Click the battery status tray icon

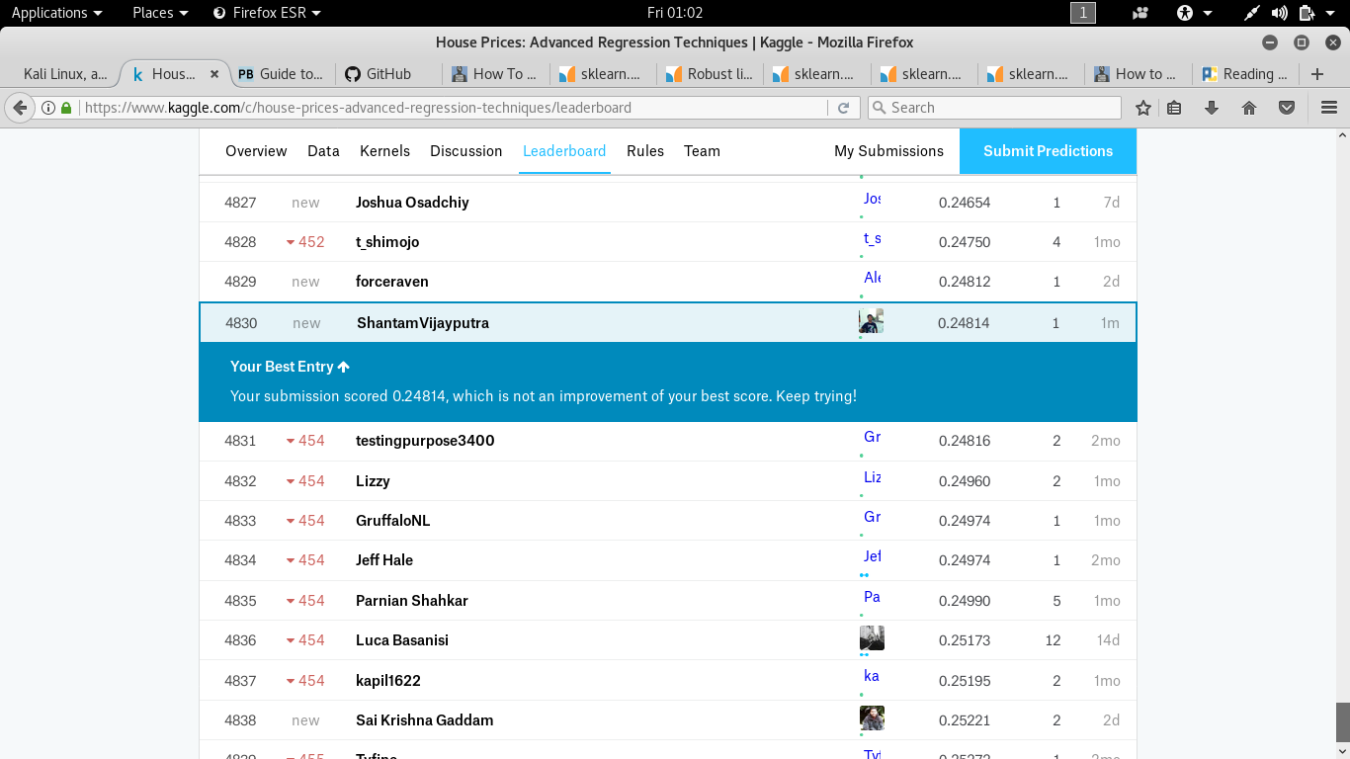click(1307, 13)
